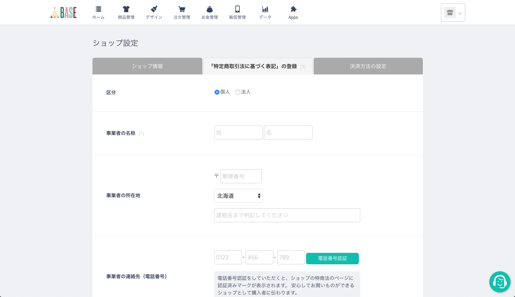This screenshot has height=297, width=515.
Task: Focus the 456 phone number field
Action: (259, 257)
